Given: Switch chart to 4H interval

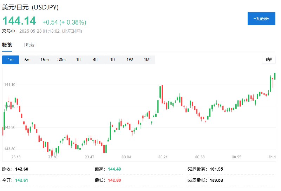Looking at the screenshot, I should tap(96, 60).
